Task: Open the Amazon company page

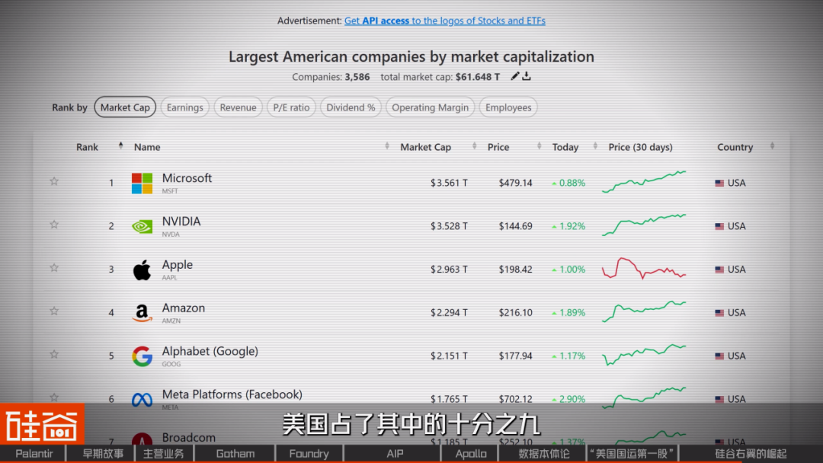Action: pos(183,308)
